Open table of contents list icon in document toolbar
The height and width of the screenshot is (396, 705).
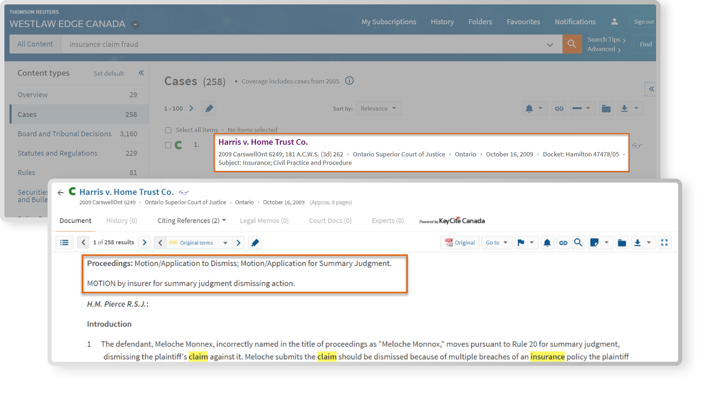tap(64, 242)
